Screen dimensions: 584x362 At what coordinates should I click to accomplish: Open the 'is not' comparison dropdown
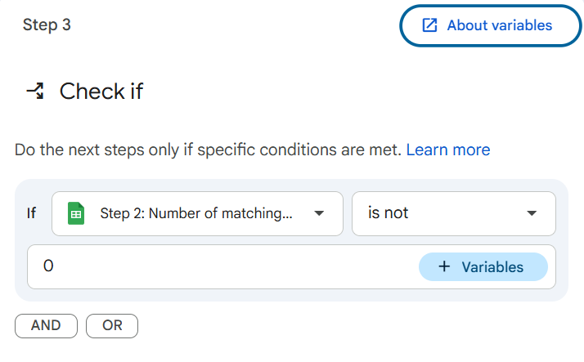[453, 214]
